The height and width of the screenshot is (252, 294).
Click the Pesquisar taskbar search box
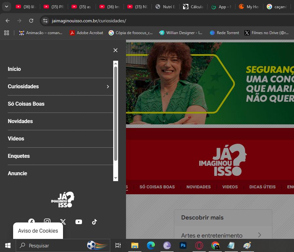point(63,245)
